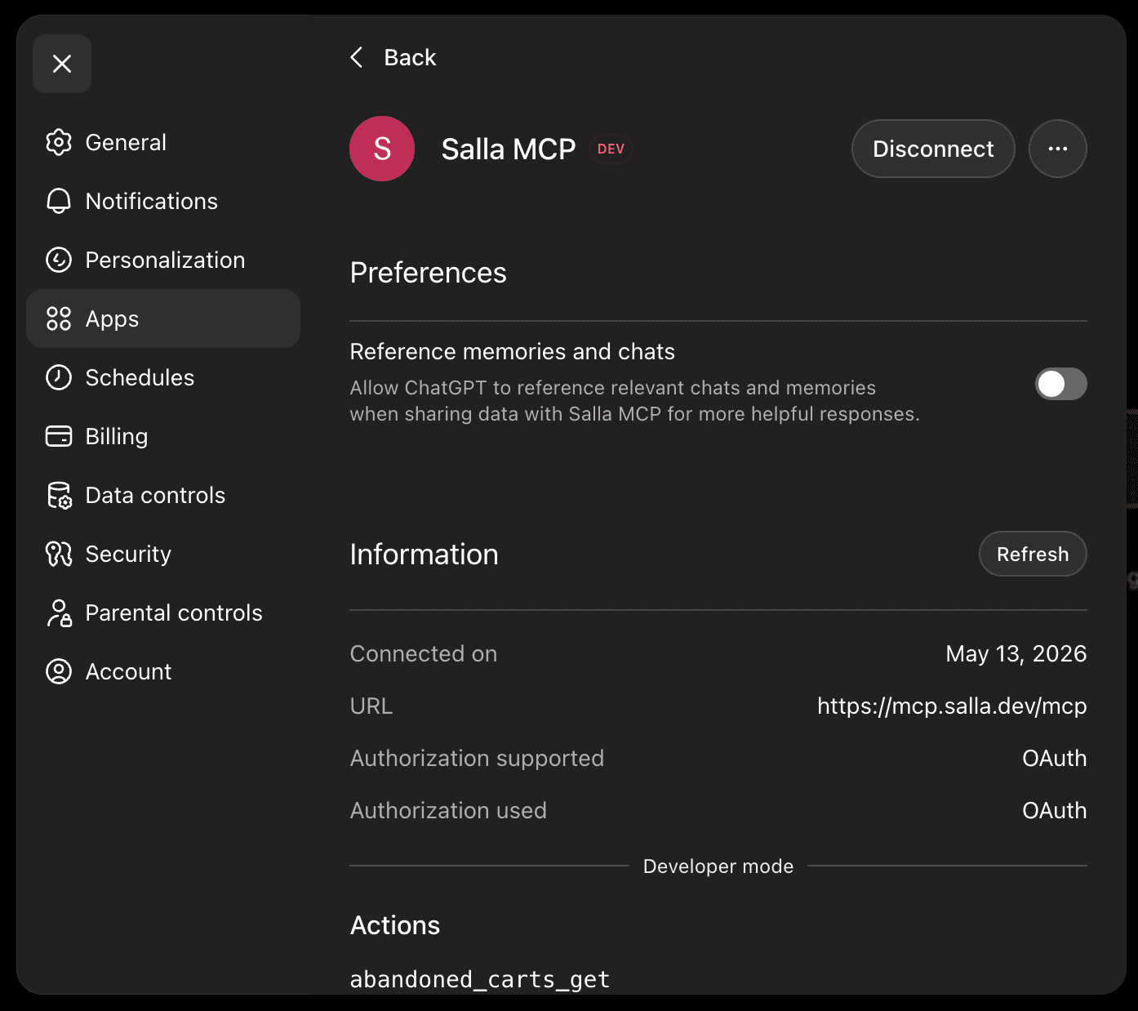Click the Actions heading
This screenshot has height=1011, width=1138.
pyautogui.click(x=395, y=925)
